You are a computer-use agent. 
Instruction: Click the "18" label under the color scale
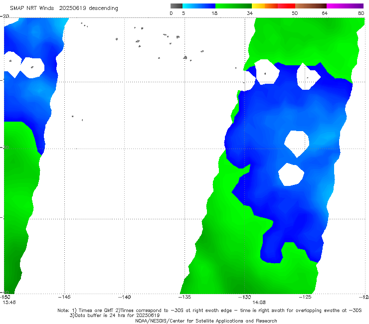214,13
